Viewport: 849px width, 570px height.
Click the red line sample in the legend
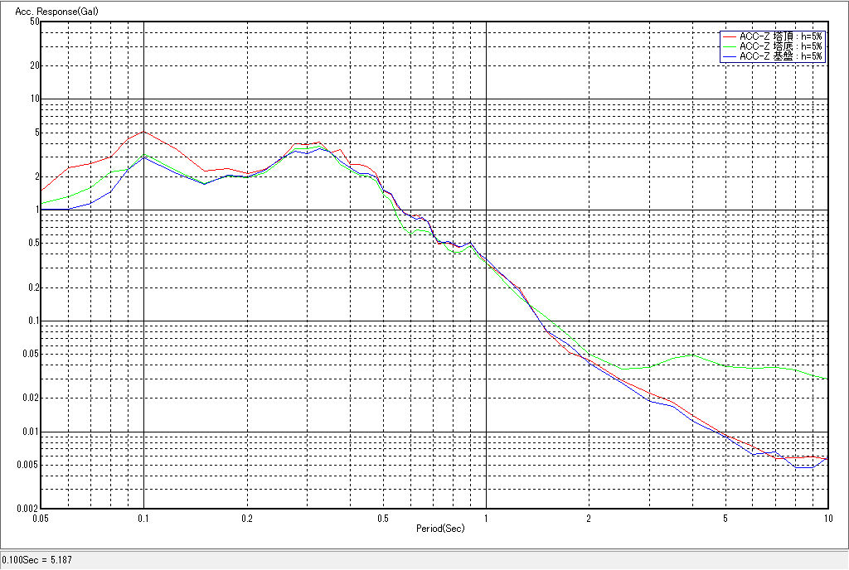click(728, 36)
